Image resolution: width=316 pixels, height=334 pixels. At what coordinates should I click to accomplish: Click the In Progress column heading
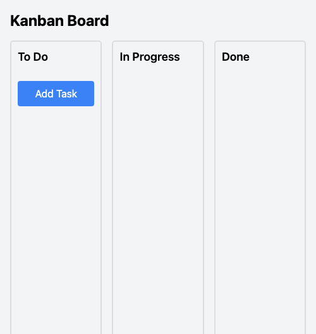click(x=150, y=57)
